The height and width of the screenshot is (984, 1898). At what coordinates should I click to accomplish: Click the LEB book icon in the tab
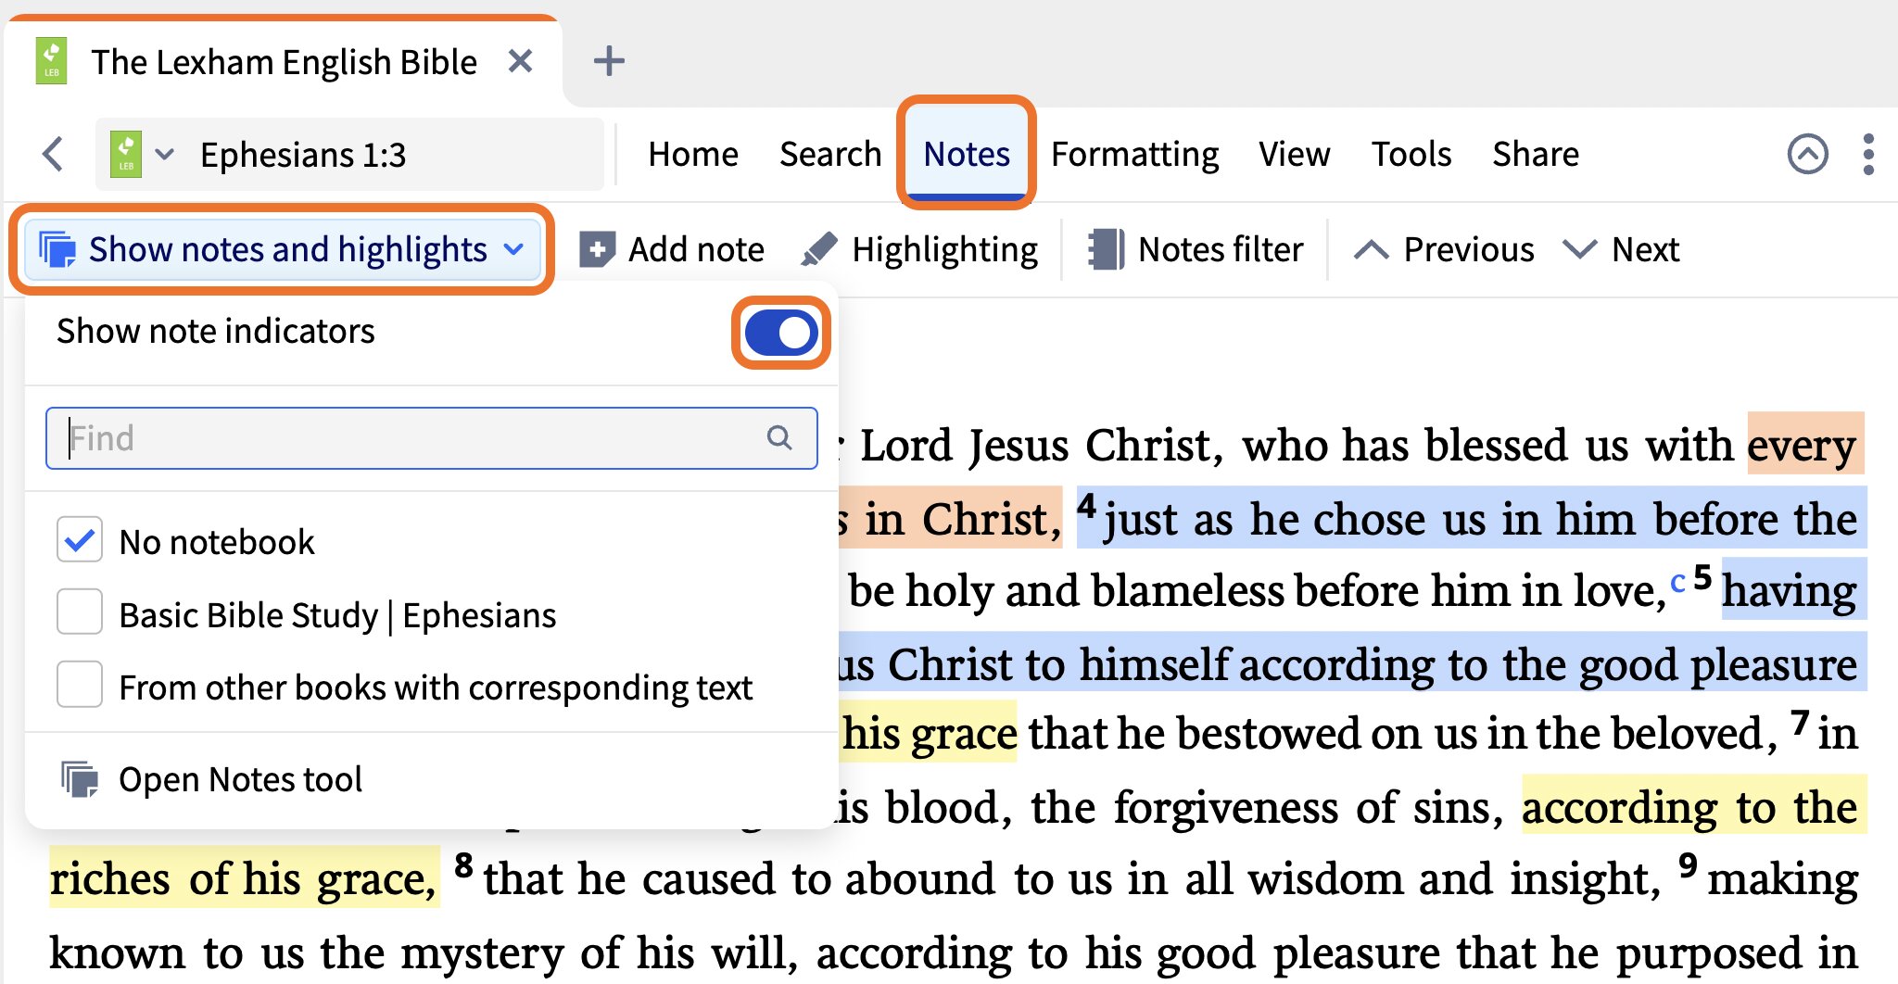(52, 61)
